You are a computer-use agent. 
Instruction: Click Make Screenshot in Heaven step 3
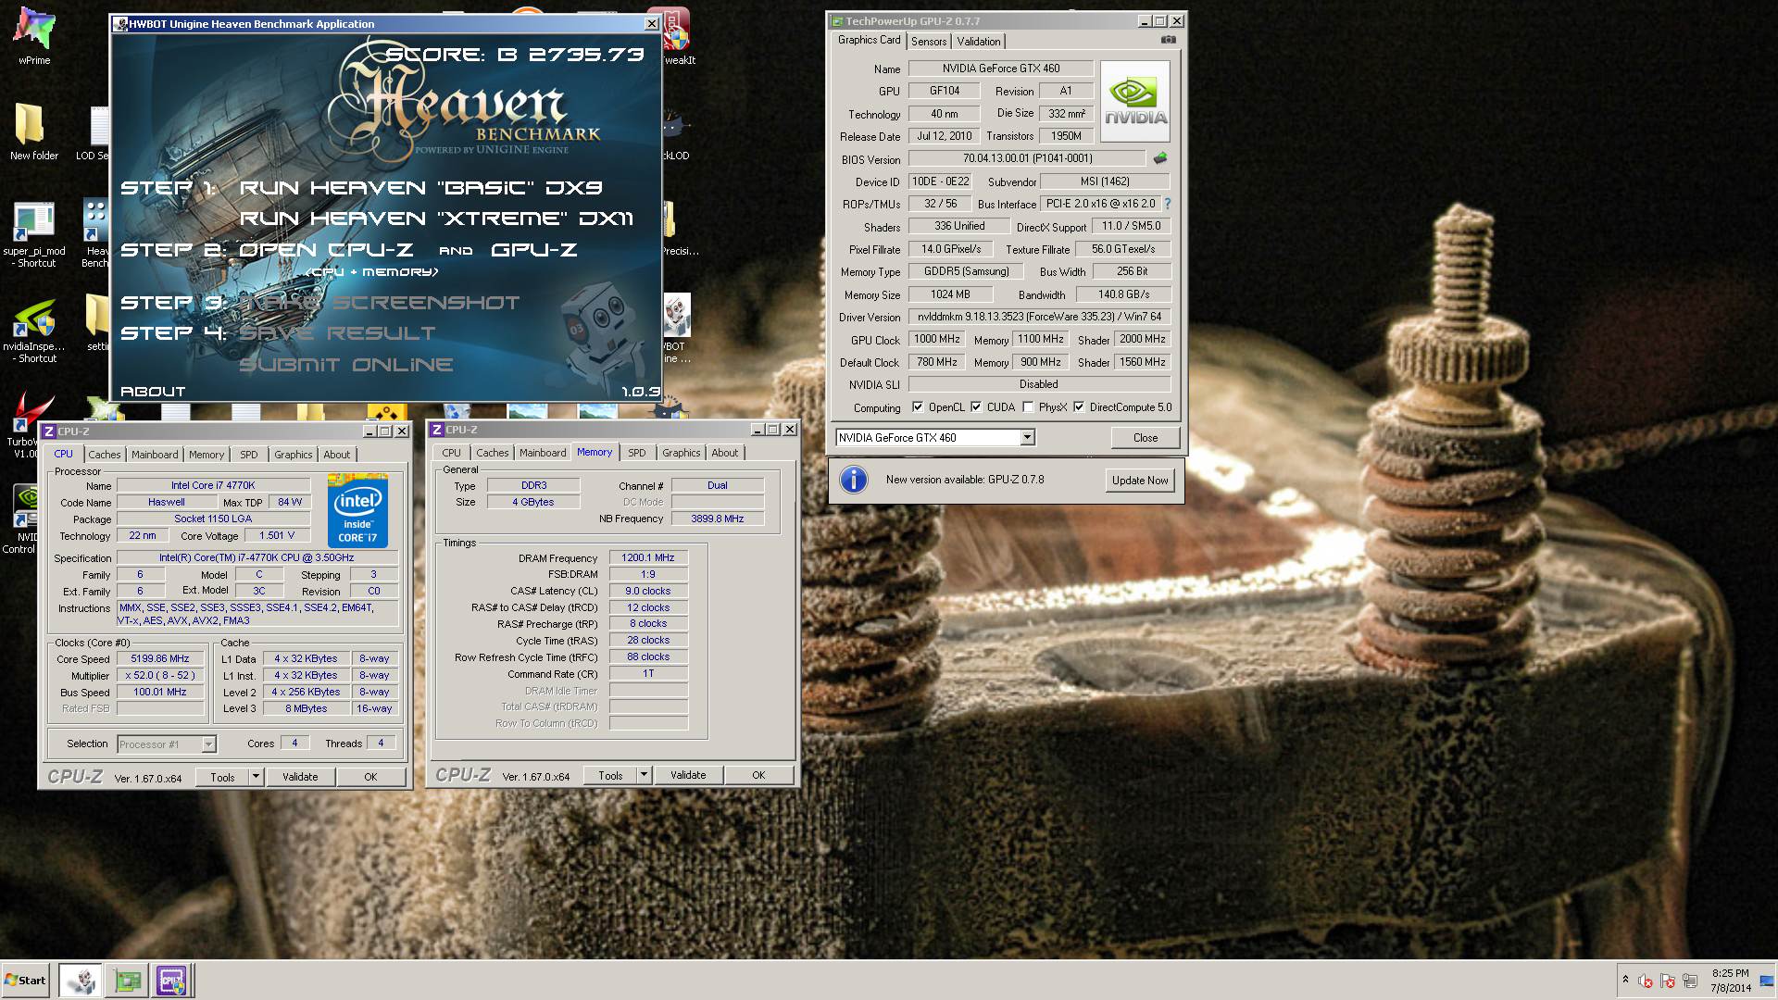380,303
